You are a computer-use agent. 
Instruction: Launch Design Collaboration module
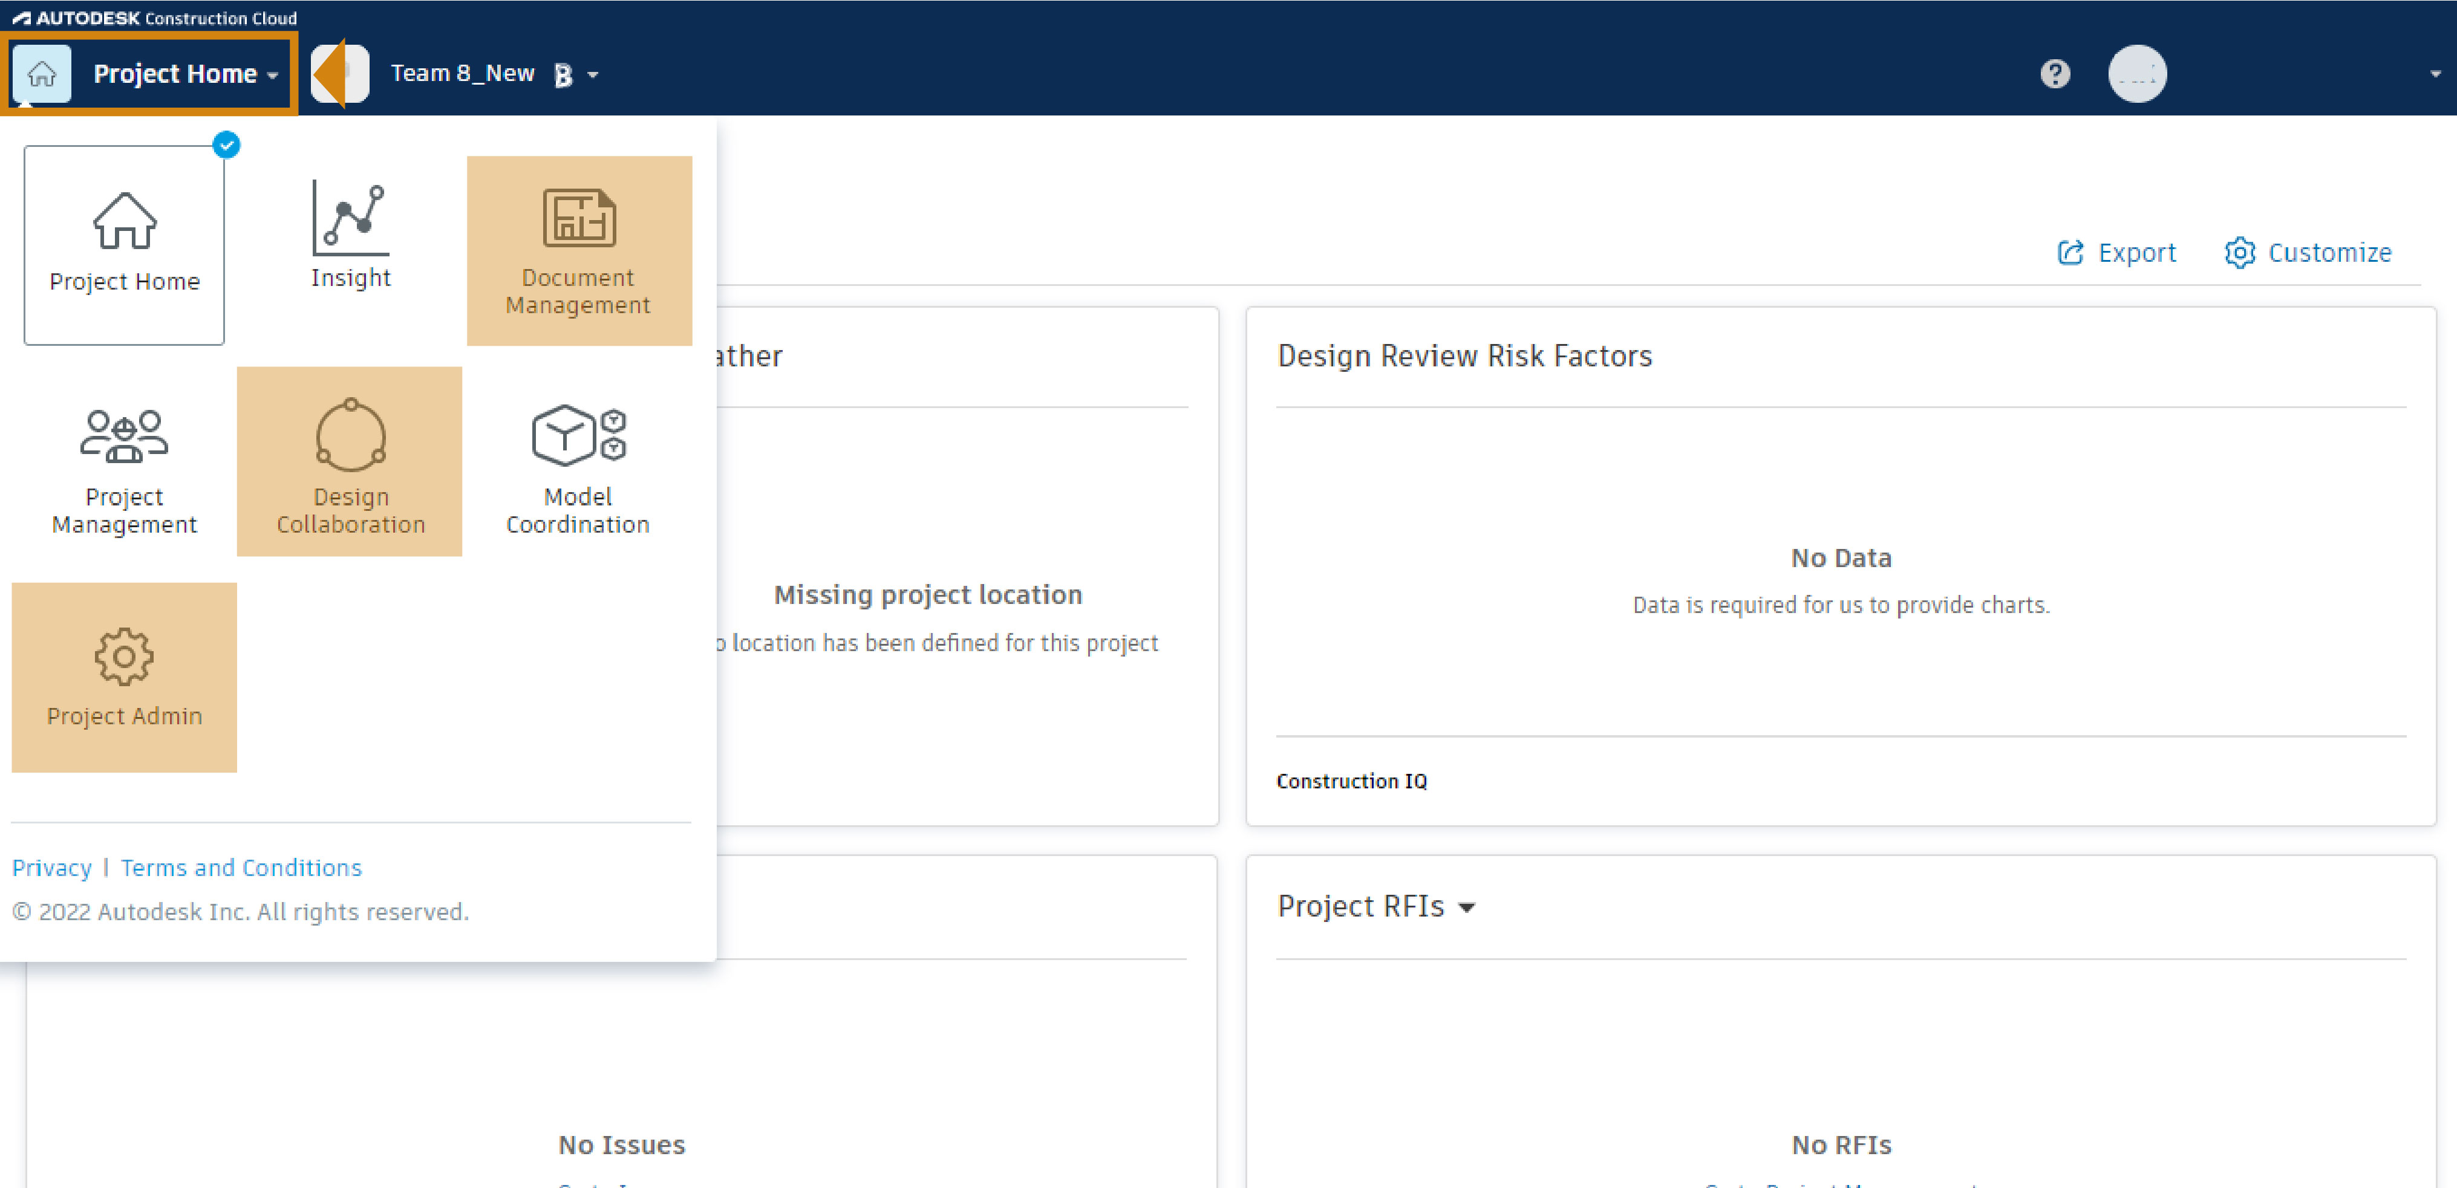pyautogui.click(x=350, y=461)
